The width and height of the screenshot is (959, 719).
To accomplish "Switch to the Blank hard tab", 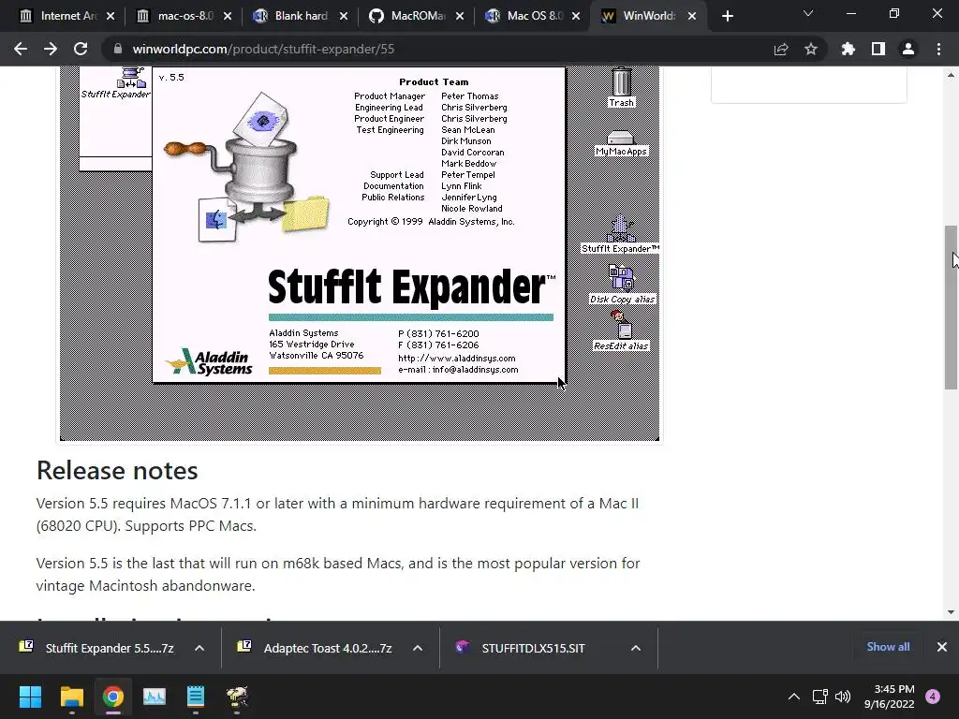I will pos(292,16).
